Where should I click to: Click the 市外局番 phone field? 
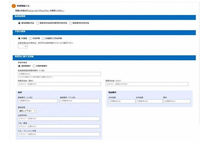(122, 101)
